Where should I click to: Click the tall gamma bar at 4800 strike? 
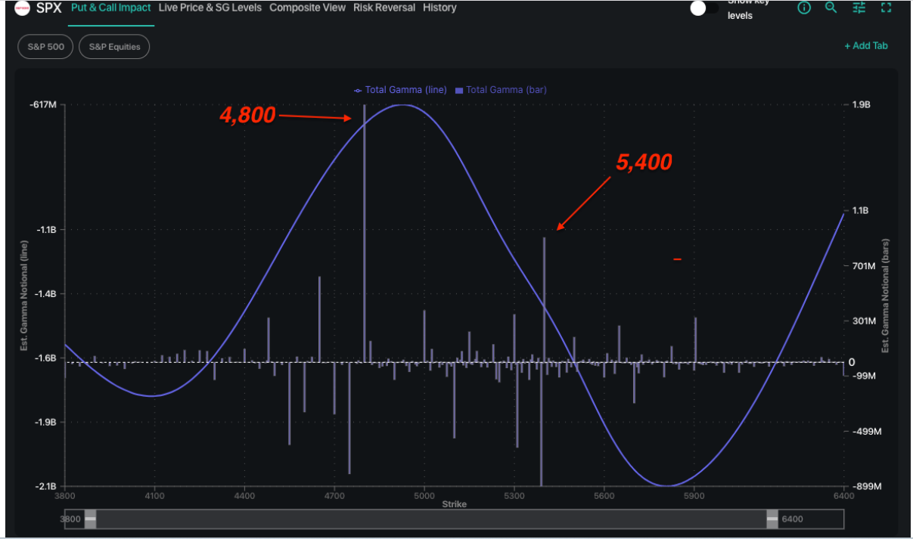(365, 234)
